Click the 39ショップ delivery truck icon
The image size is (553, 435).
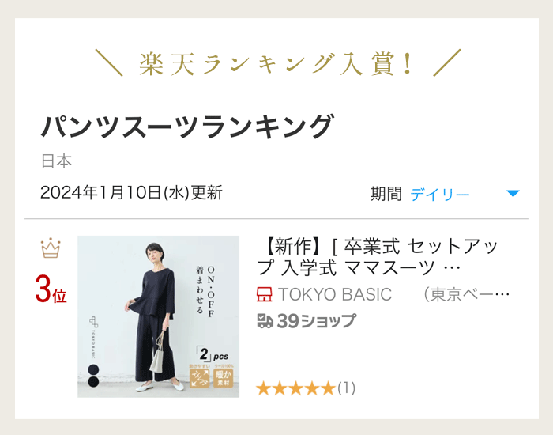pos(265,320)
